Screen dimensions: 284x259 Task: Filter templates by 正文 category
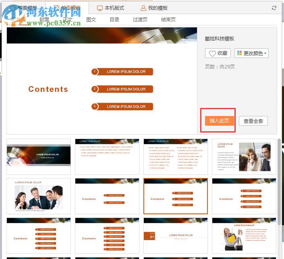point(68,19)
